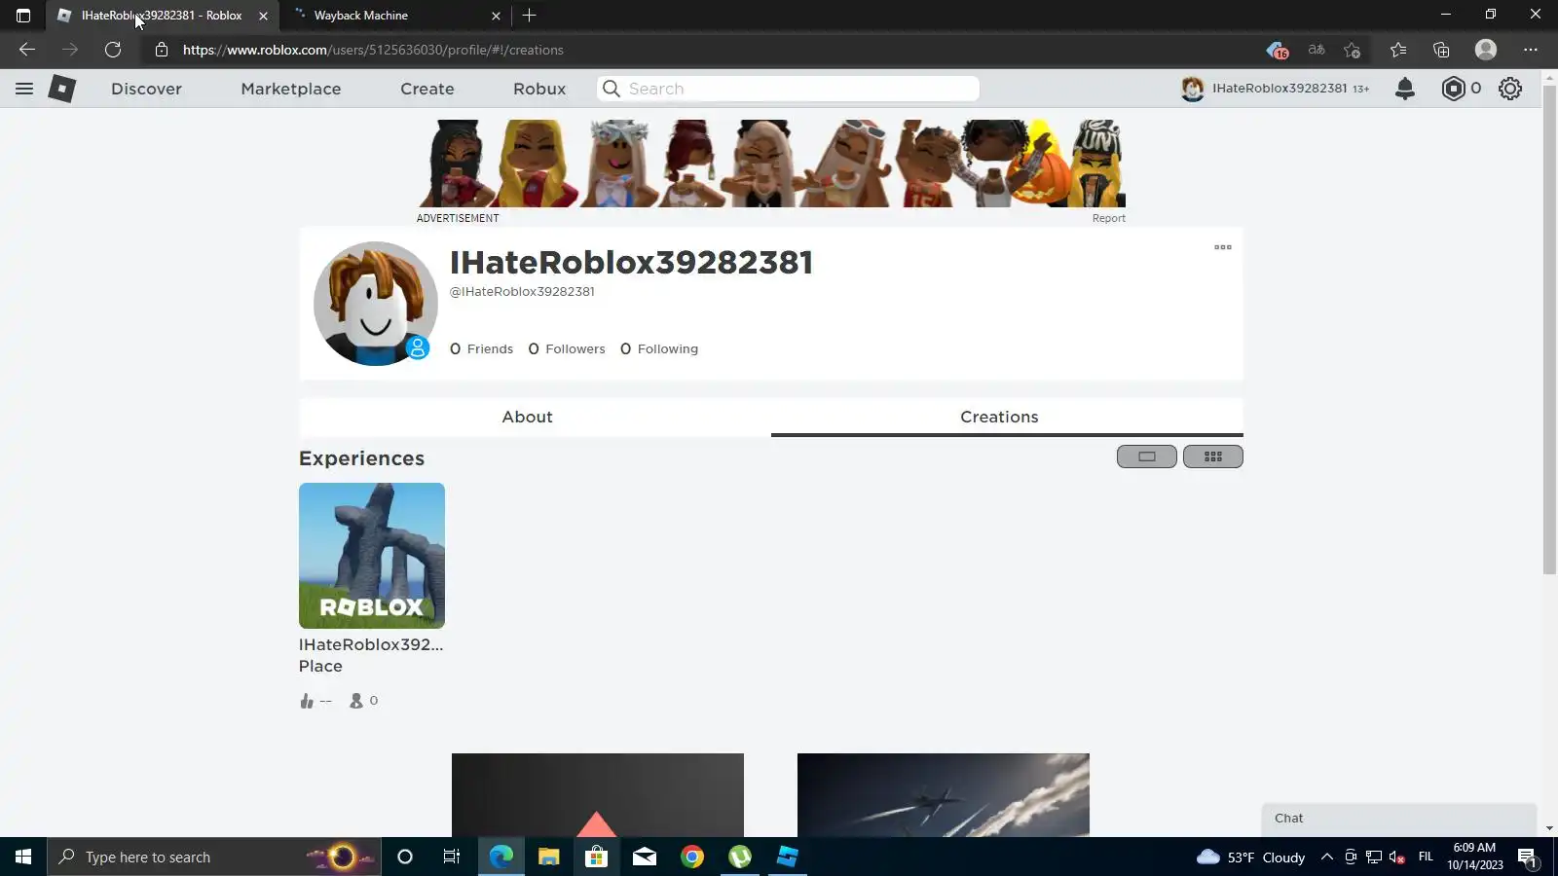The width and height of the screenshot is (1558, 876).
Task: Open the Roblox settings gear
Action: click(1510, 89)
